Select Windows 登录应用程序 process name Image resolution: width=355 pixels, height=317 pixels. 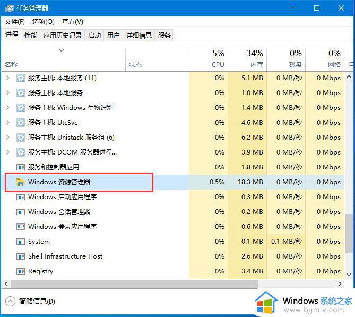click(x=63, y=227)
